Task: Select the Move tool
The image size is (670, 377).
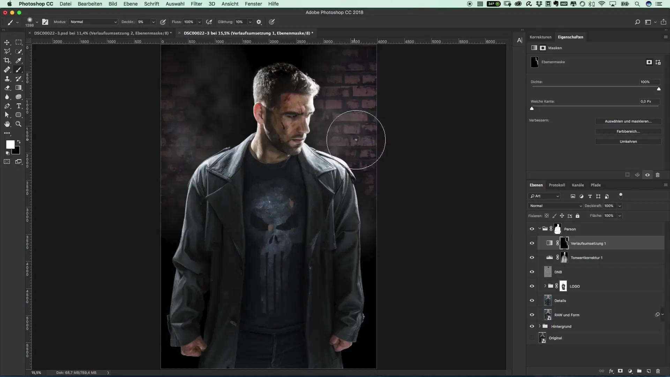Action: (7, 42)
